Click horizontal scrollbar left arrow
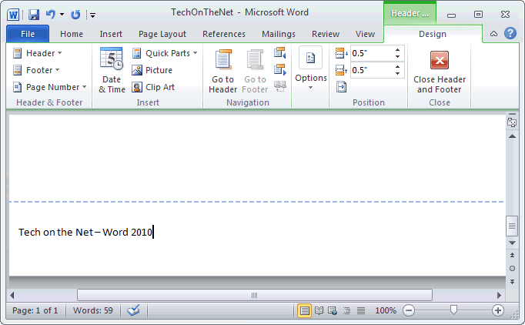The height and width of the screenshot is (325, 525). pyautogui.click(x=12, y=295)
